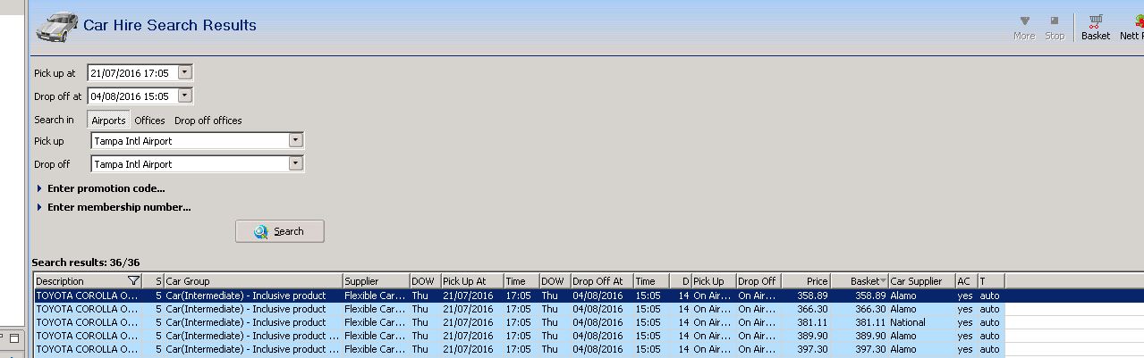The height and width of the screenshot is (358, 1144).
Task: Sort by the Car Group column
Action: click(253, 281)
